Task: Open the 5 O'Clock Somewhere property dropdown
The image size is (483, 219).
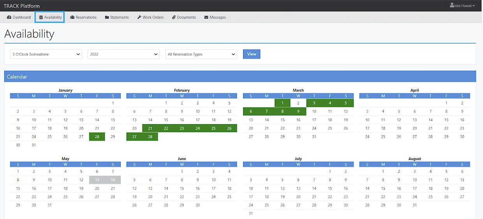Action: tap(46, 54)
